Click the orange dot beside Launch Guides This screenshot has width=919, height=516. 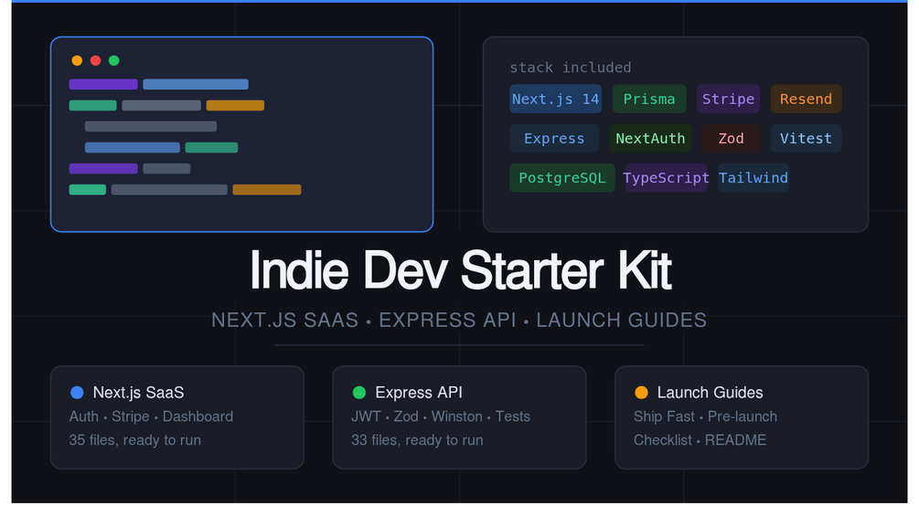(x=641, y=393)
